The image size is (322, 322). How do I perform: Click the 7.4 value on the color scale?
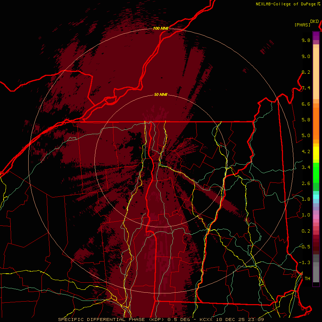[306, 88]
